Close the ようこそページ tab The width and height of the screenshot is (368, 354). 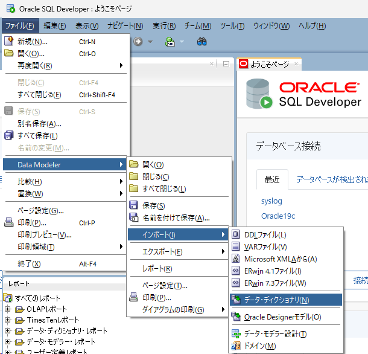click(x=296, y=63)
